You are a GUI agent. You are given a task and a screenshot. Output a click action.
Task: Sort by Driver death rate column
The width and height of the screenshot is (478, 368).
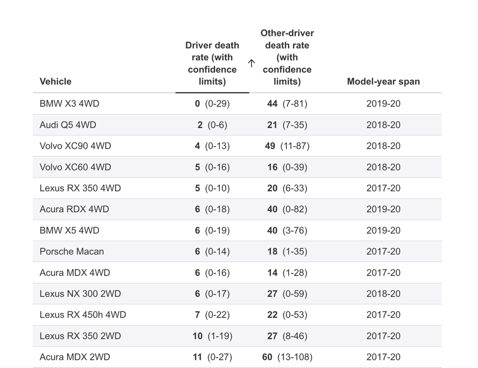[x=212, y=63]
